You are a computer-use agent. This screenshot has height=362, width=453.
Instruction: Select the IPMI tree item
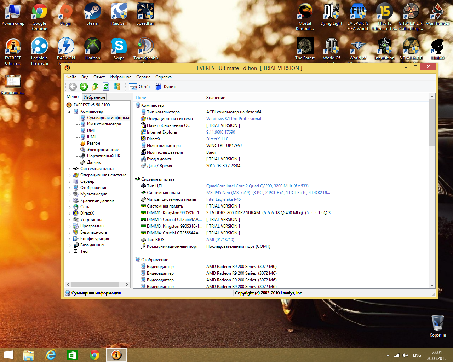pos(88,137)
